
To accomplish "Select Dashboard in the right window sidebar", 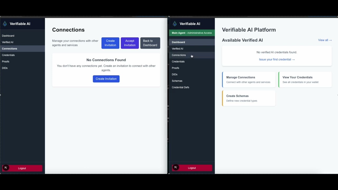I will tap(192, 42).
